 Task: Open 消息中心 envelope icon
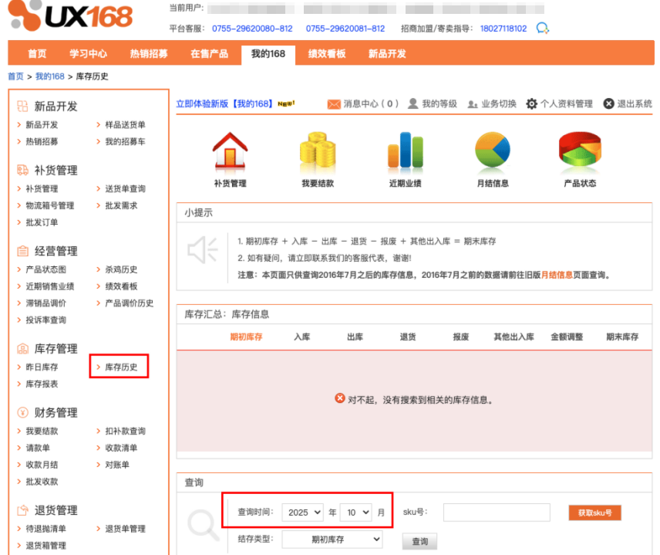[x=334, y=104]
